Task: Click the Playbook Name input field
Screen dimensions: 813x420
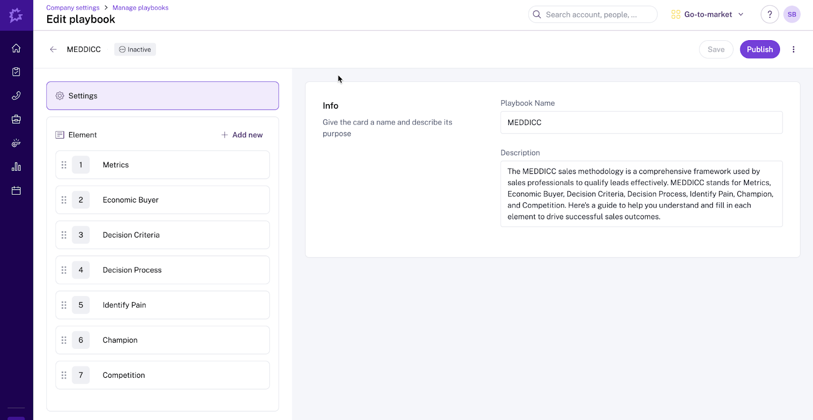Action: coord(641,123)
